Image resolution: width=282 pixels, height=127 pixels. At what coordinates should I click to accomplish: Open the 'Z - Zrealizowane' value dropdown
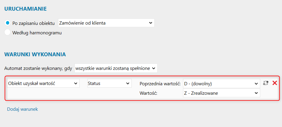click(x=222, y=93)
